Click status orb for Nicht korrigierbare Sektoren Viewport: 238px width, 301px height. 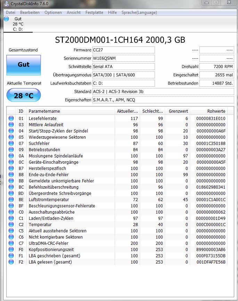click(11, 237)
